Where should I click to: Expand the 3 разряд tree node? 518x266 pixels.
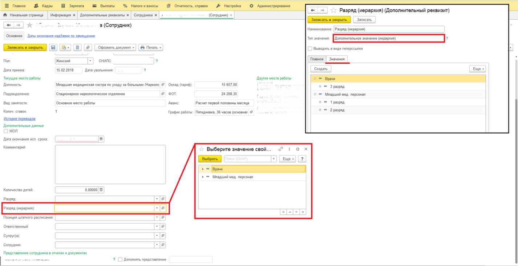(320, 86)
